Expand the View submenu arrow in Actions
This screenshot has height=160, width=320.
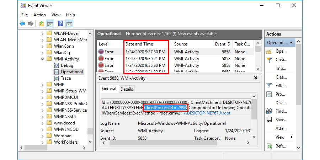click(x=292, y=137)
